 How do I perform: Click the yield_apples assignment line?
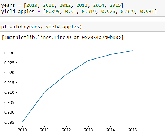(79, 12)
